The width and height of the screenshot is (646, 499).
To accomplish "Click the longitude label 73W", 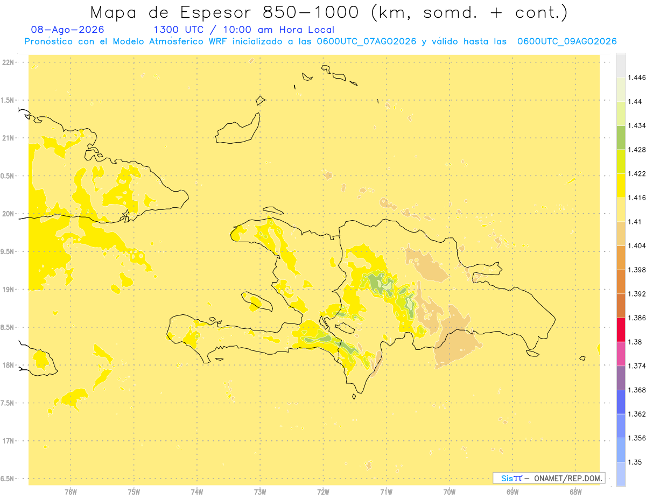I will (x=260, y=492).
